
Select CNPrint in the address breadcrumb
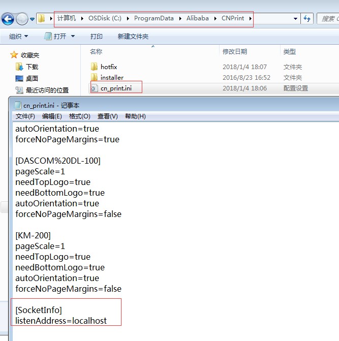[233, 18]
